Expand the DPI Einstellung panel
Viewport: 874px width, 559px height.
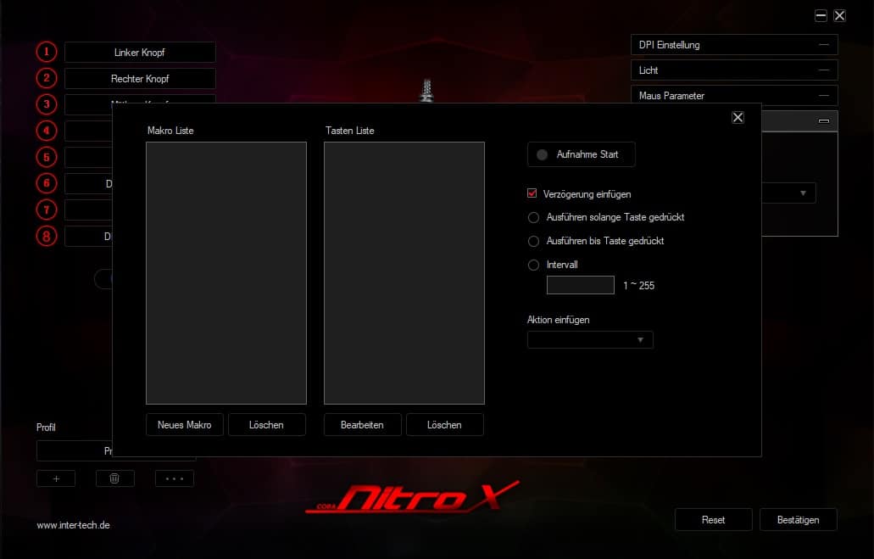pyautogui.click(x=734, y=45)
